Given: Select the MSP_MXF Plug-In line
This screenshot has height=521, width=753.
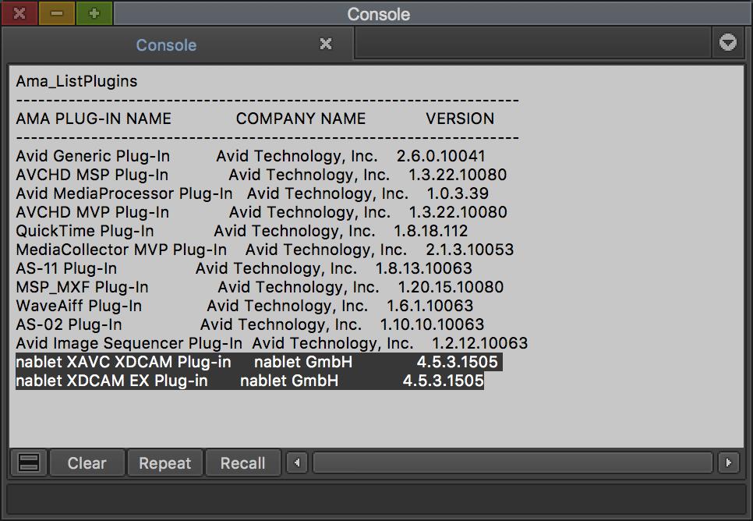Looking at the screenshot, I should click(x=260, y=288).
